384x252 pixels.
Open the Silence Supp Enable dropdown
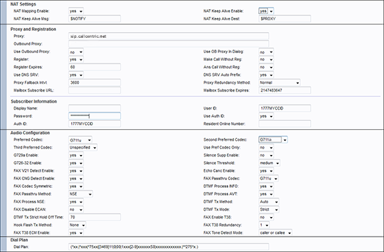(x=266, y=155)
